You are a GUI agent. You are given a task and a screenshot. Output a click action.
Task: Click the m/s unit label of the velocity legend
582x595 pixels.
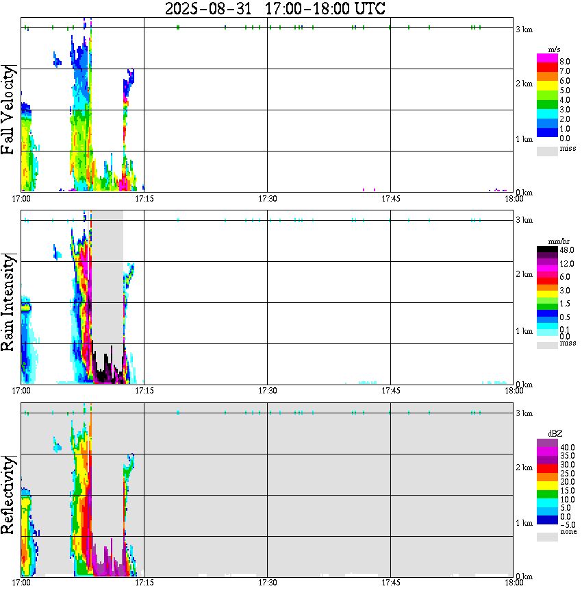click(x=554, y=49)
